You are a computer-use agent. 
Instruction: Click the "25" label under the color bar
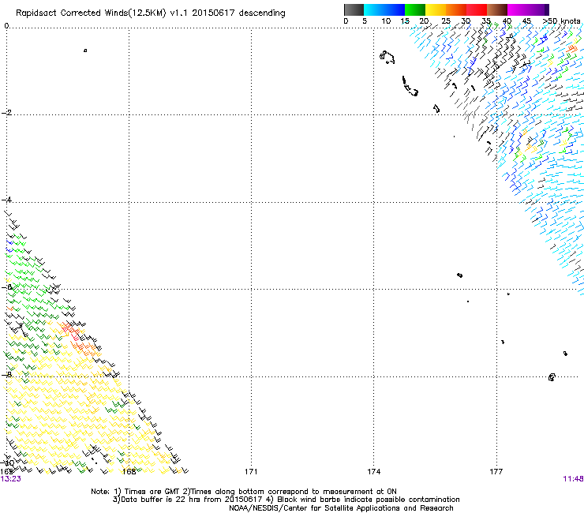click(446, 21)
